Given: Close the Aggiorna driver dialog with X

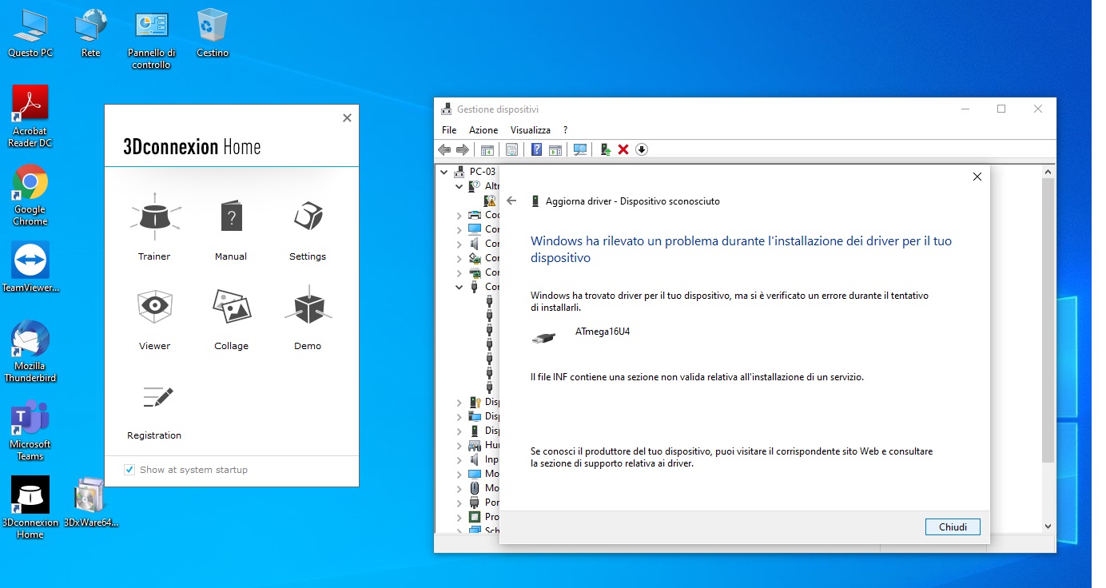Looking at the screenshot, I should (x=977, y=177).
